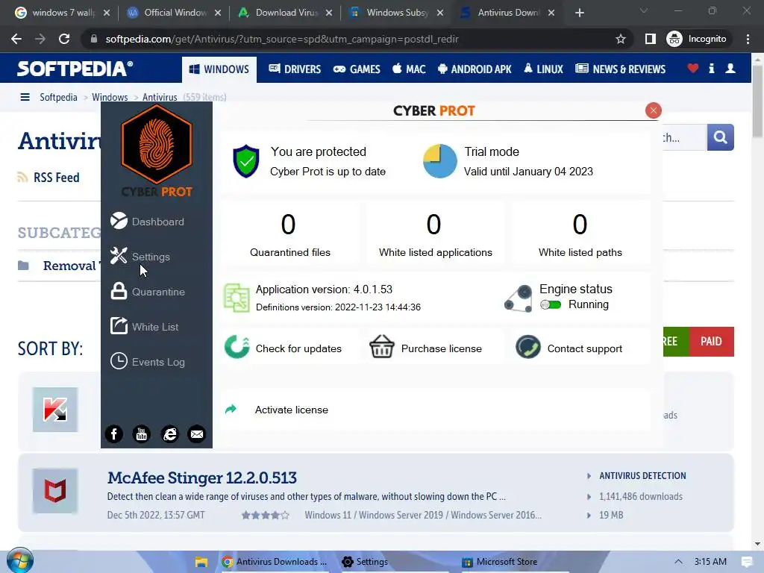Open White List section in Cyber Prot
Viewport: 764px width, 573px height.
pyautogui.click(x=144, y=327)
